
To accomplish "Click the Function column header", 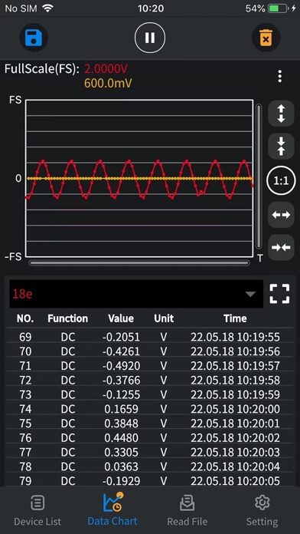I will click(67, 318).
